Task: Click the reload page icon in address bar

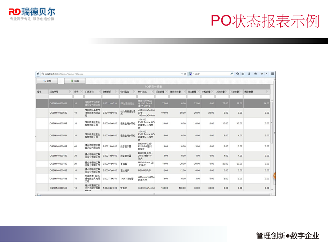Action: [185, 74]
